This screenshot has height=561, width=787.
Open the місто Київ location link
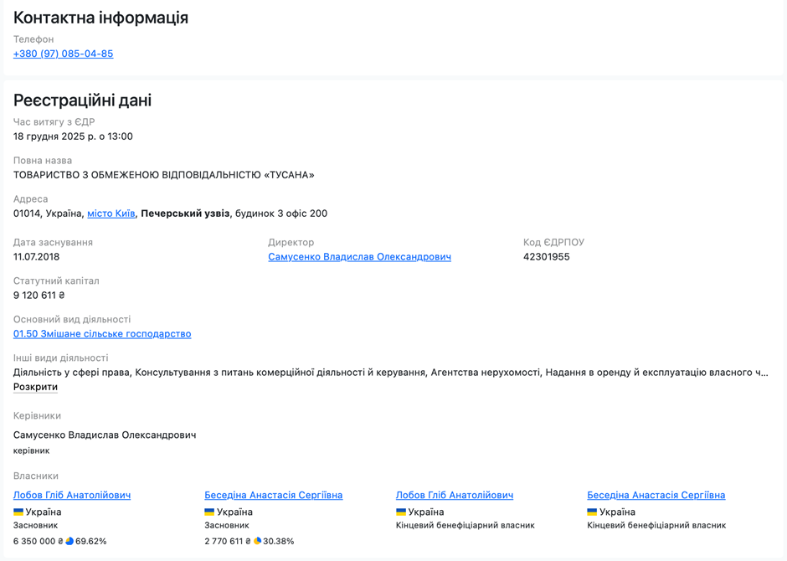click(x=111, y=213)
